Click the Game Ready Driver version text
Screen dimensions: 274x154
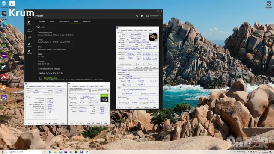tap(54, 42)
